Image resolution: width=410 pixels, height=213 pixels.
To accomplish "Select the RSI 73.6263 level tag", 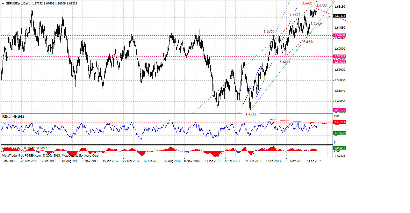I will click(x=340, y=122).
